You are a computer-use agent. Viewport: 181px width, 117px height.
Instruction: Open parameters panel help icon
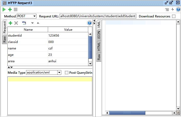(x=89, y=23)
